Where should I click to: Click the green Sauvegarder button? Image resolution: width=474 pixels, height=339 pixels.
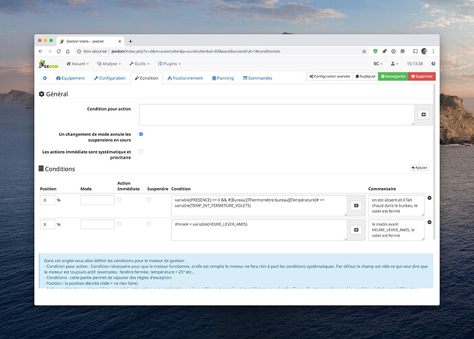[x=393, y=76]
